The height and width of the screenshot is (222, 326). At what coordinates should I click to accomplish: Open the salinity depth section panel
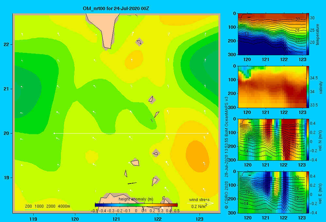coord(272,87)
